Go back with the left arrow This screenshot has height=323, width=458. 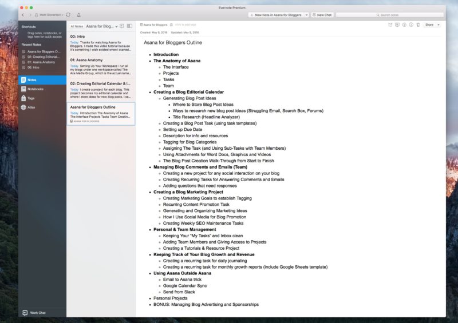point(23,15)
